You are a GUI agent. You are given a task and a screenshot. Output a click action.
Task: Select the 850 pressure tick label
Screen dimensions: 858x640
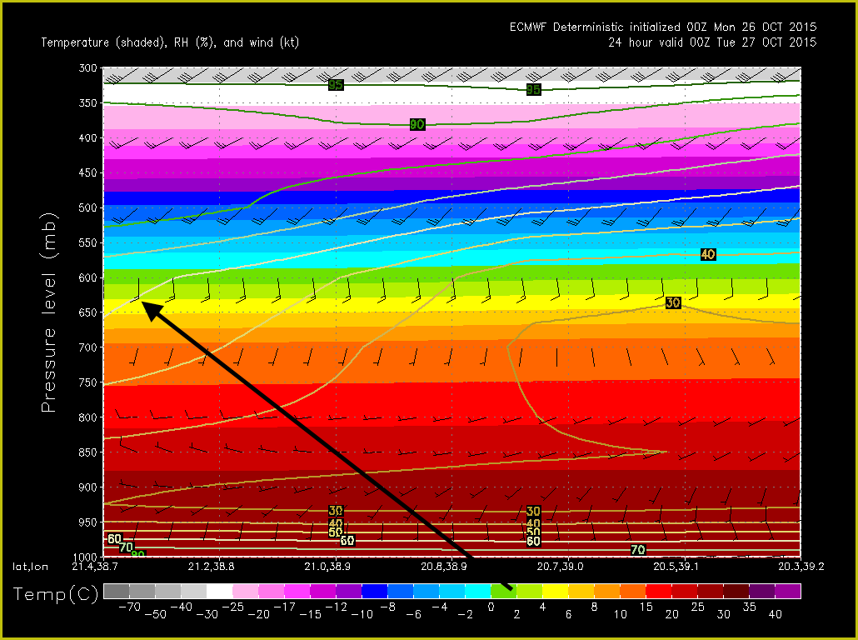pos(87,452)
